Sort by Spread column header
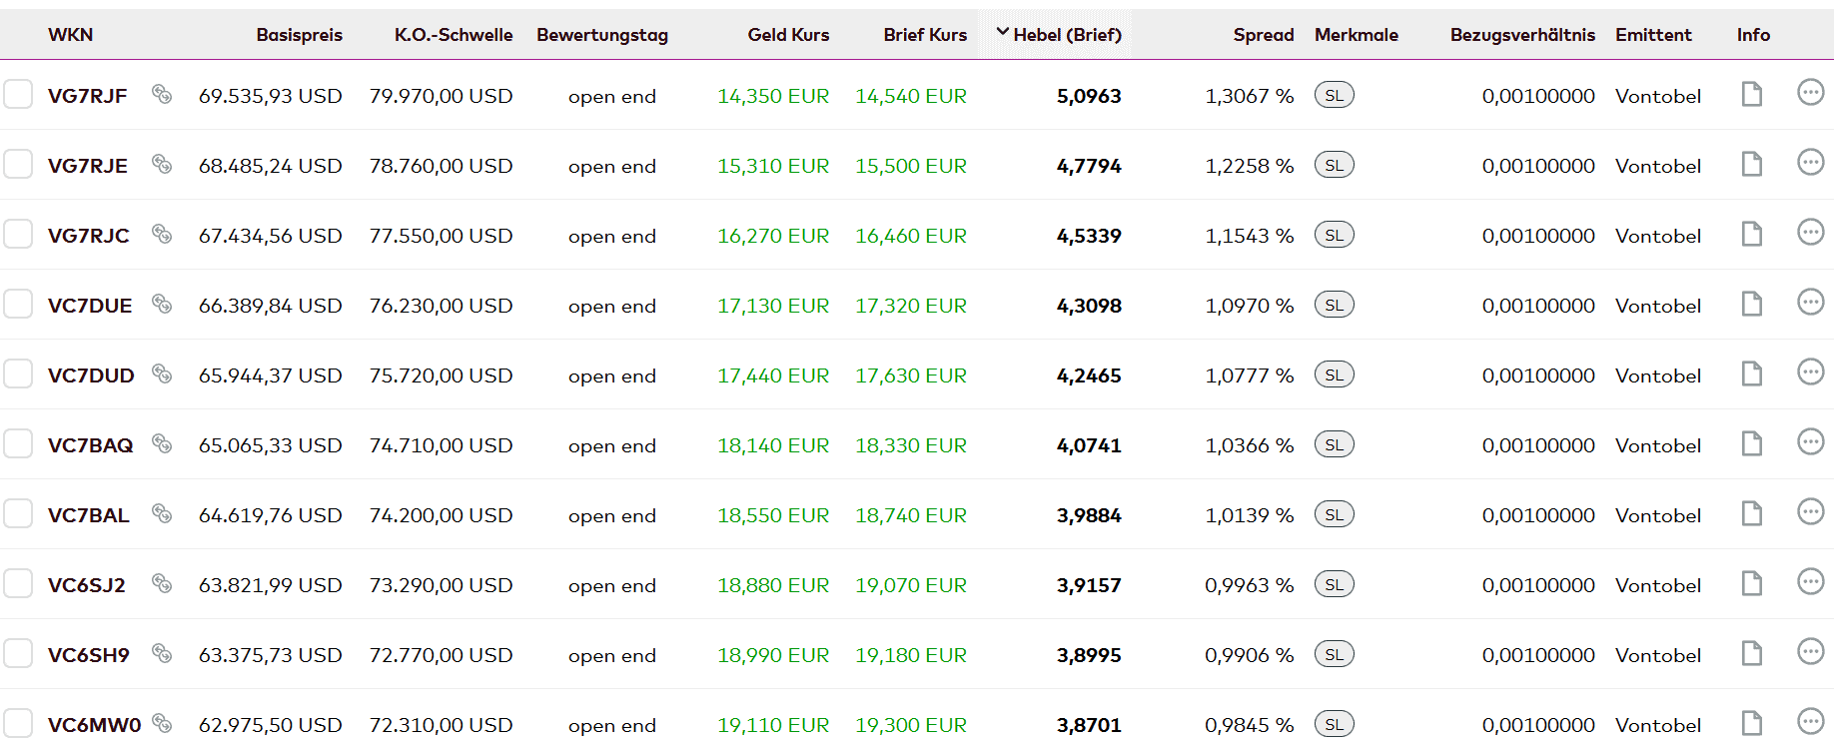The width and height of the screenshot is (1834, 750). [1264, 35]
